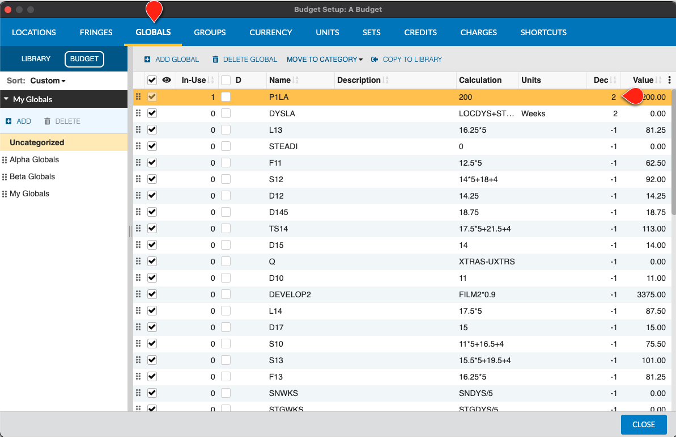Switch to the Fringes tab
The width and height of the screenshot is (676, 438).
coord(96,32)
